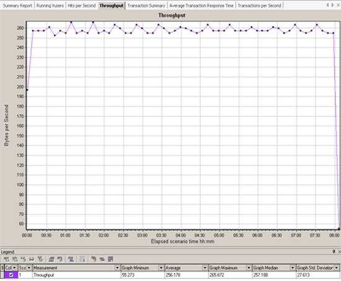This screenshot has width=341, height=281.
Task: Click the third-from-last Legend toolbar icon
Action: [94, 259]
